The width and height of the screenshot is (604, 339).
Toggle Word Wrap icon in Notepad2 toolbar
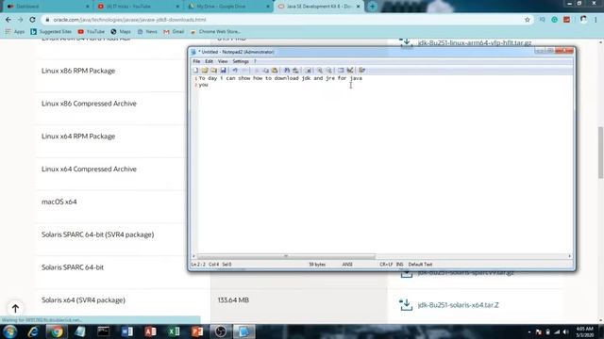(x=308, y=71)
